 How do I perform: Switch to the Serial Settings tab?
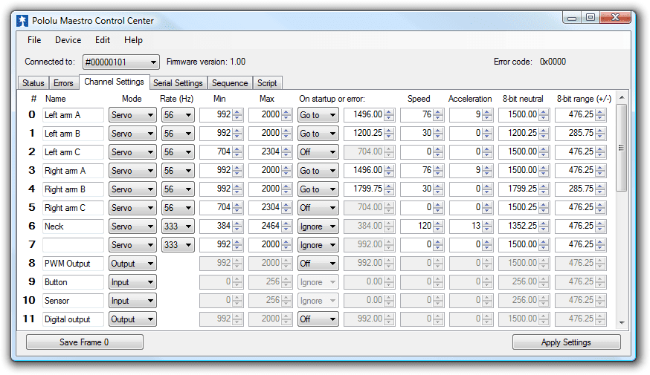pos(178,83)
